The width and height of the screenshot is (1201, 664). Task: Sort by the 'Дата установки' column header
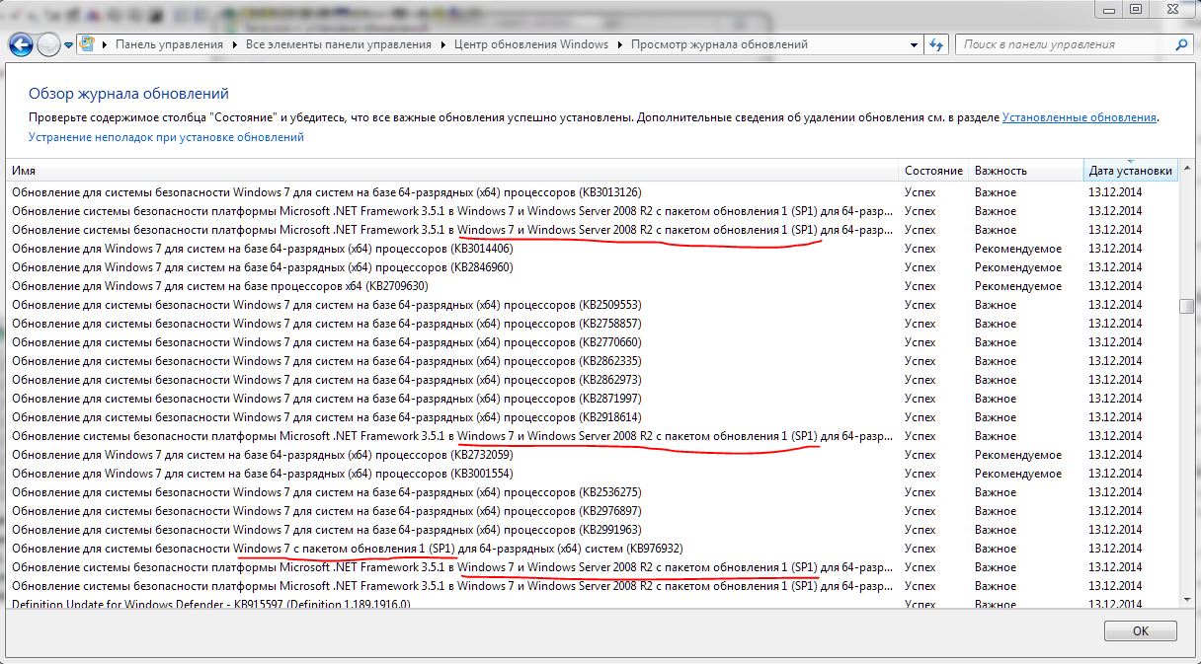(x=1130, y=171)
